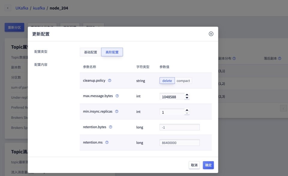Close the 更新配置 dialog with X icon
This screenshot has height=176, width=288.
[x=211, y=34]
